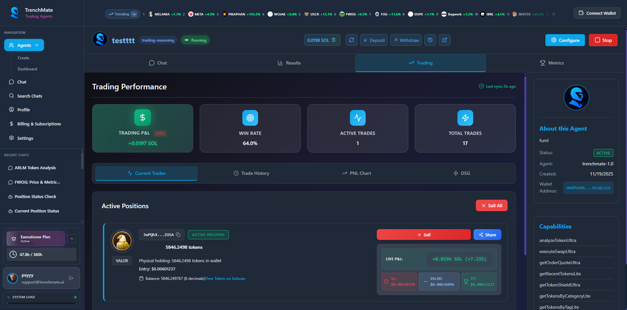Open View Token on Solscan
627x310 pixels.
(225, 278)
